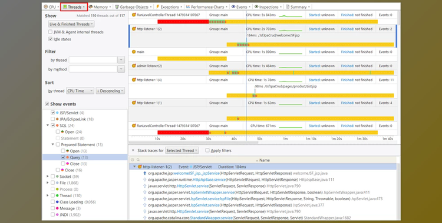Image resolution: width=442 pixels, height=223 pixels.
Task: Toggle Idle states checkbox
Action: tap(50, 39)
